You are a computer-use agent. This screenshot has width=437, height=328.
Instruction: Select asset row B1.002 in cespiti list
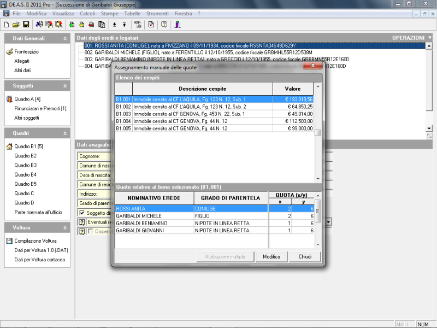[214, 107]
